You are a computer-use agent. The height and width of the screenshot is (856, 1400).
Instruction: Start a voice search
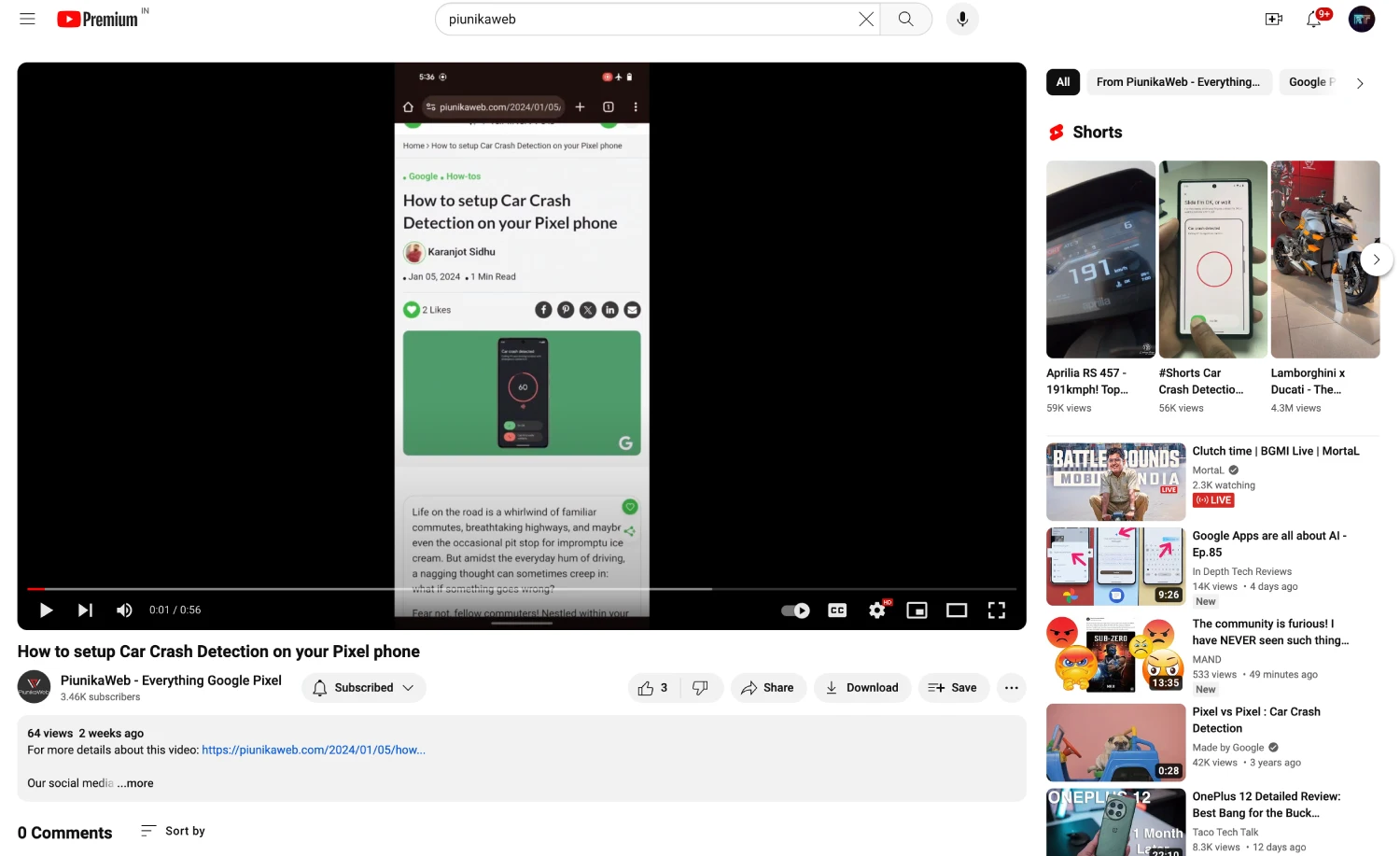pos(962,19)
